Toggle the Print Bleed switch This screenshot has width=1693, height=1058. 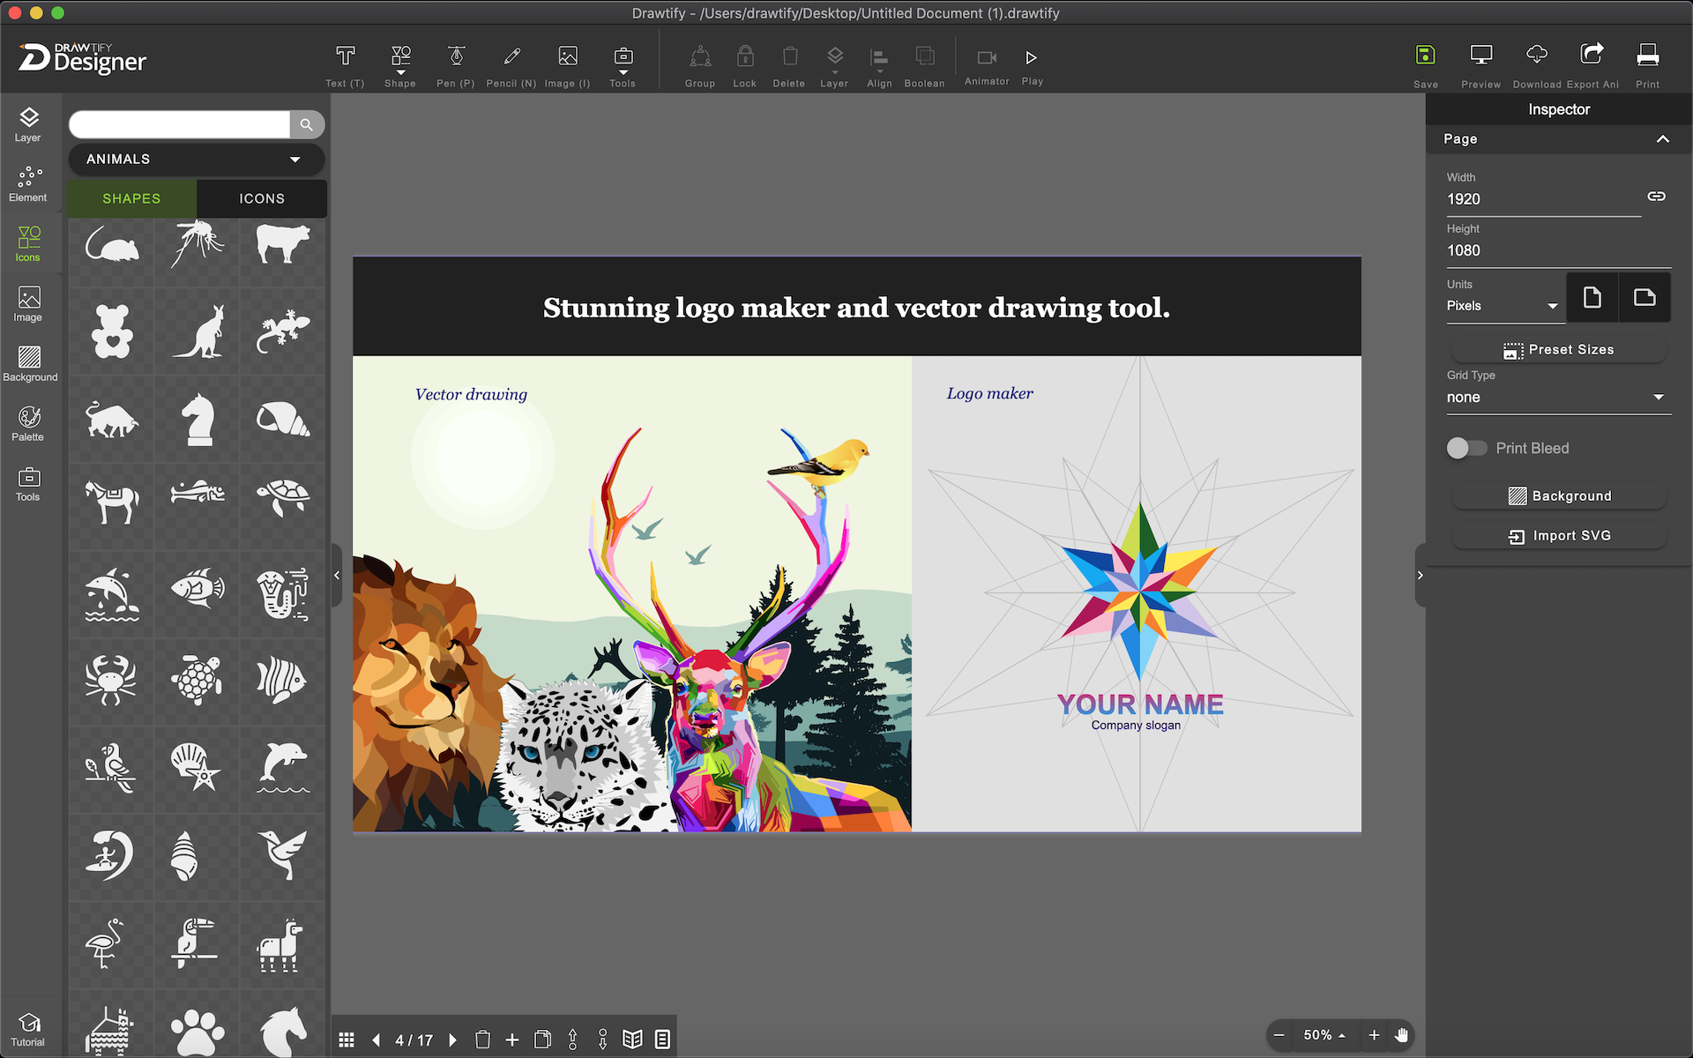coord(1466,448)
